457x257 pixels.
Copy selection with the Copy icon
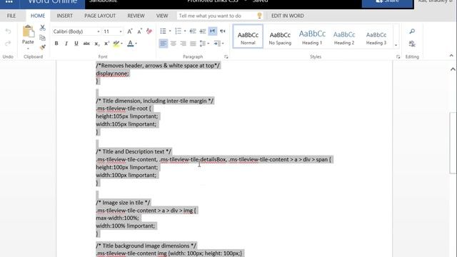pos(43,38)
